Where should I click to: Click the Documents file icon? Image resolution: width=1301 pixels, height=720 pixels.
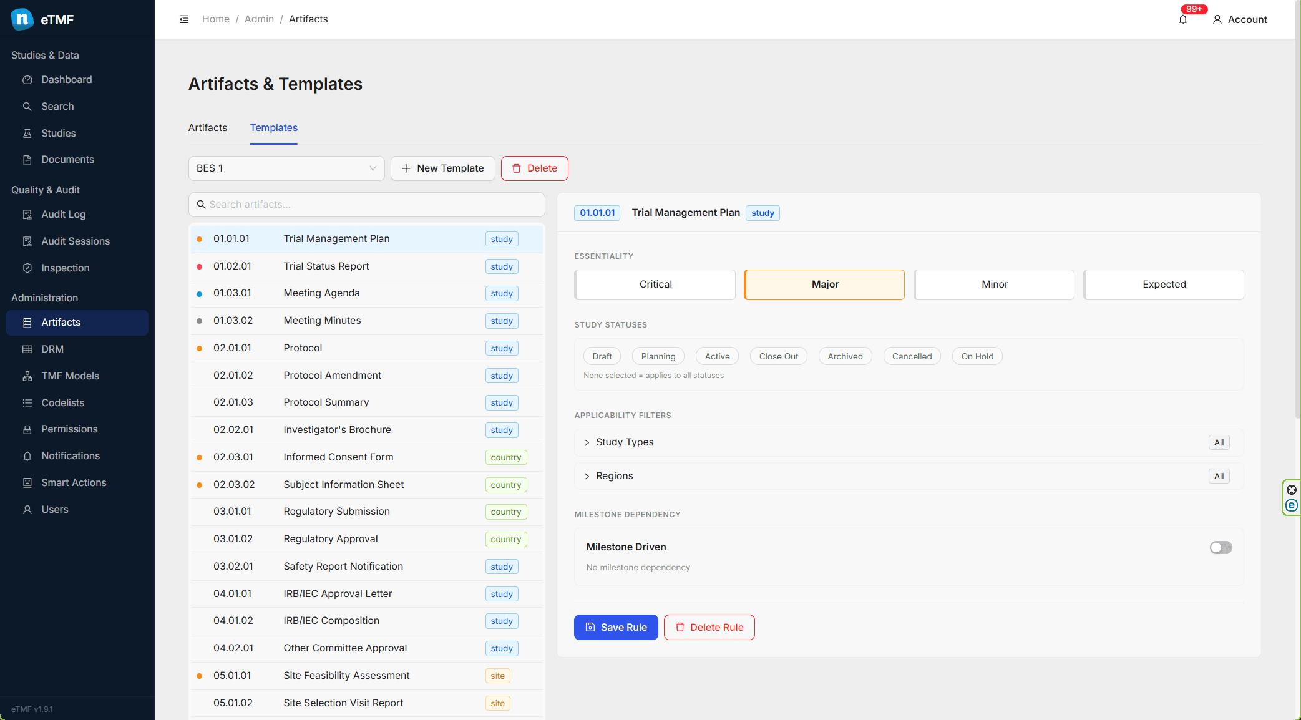[27, 160]
